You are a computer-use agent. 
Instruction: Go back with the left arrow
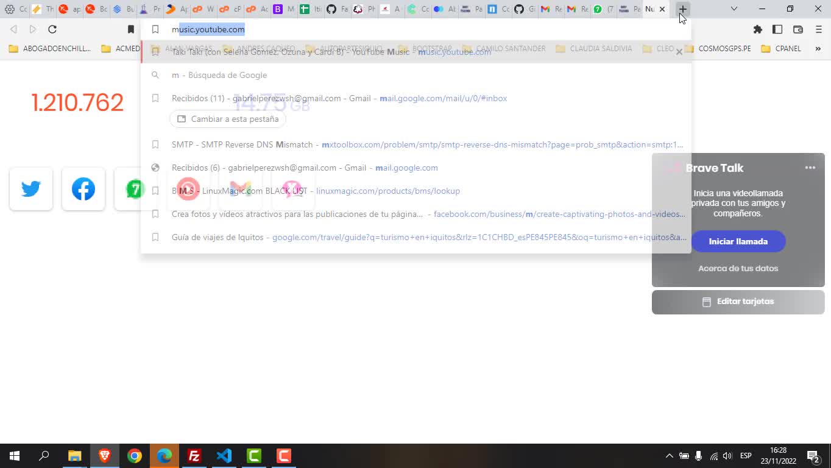[x=13, y=29]
